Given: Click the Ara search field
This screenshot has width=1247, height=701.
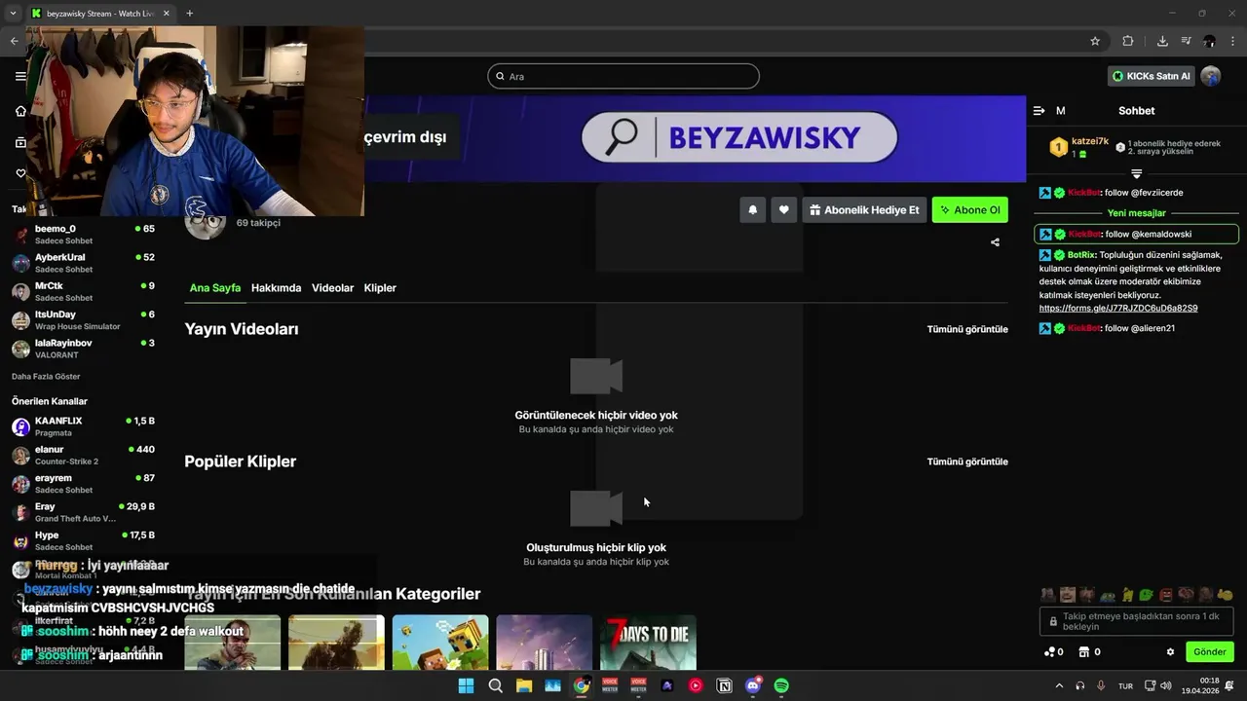Looking at the screenshot, I should point(623,76).
